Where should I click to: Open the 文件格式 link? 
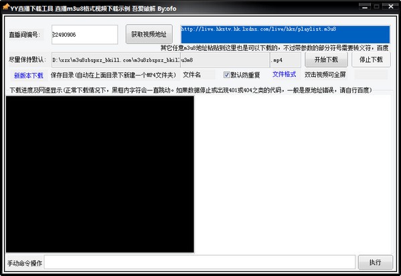click(x=284, y=74)
